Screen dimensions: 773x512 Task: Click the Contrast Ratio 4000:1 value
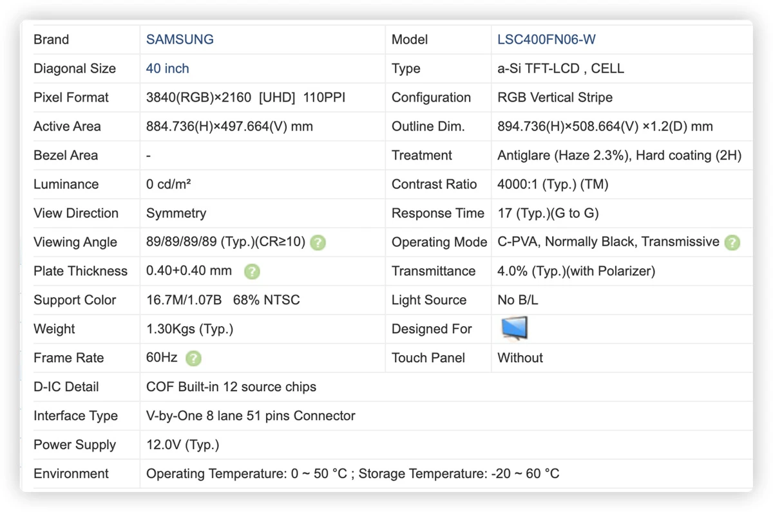coord(553,184)
